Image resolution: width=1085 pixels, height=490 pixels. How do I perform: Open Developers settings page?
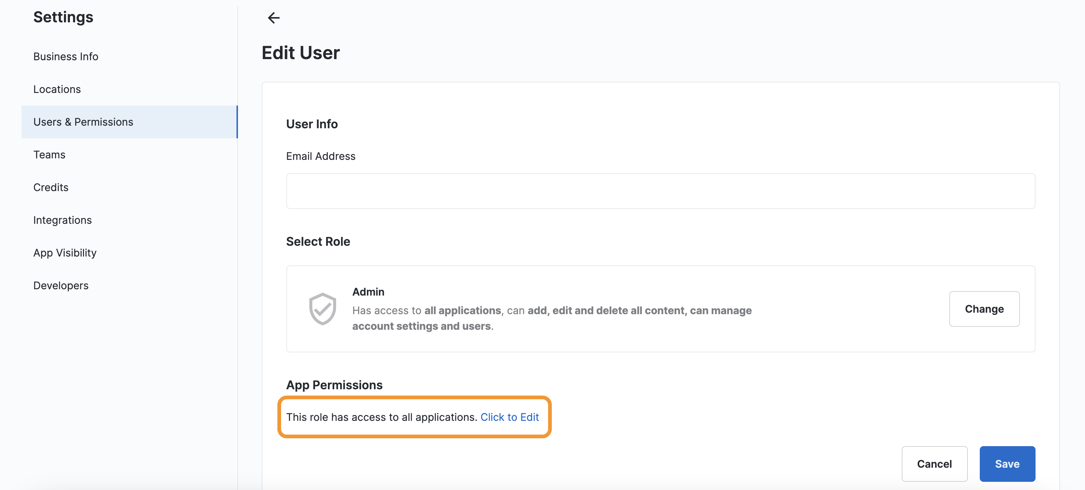point(61,286)
